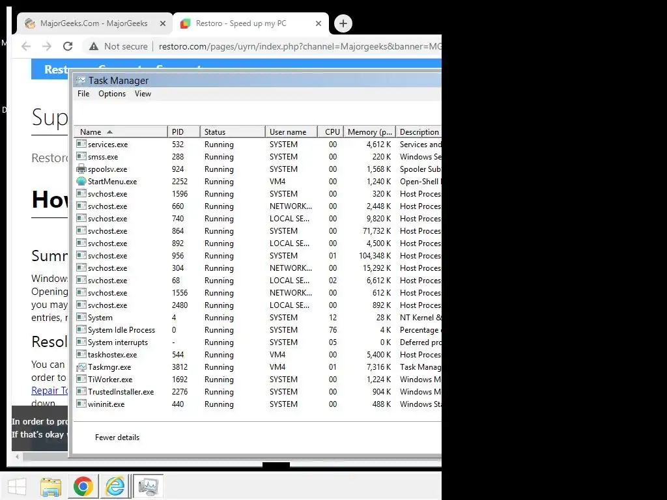Click PID 2276 for TrustedInstaller.exe

(180, 391)
